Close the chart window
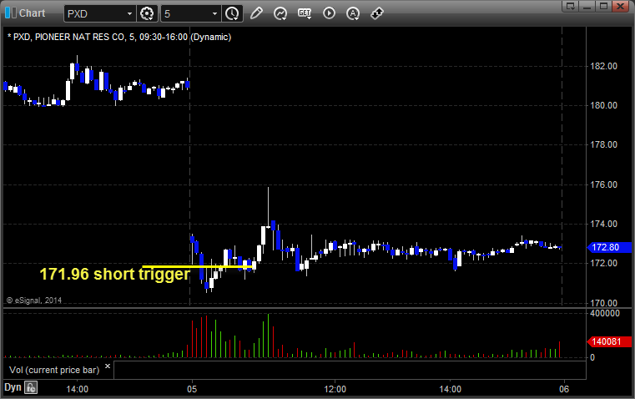Image resolution: width=635 pixels, height=399 pixels. [620, 6]
